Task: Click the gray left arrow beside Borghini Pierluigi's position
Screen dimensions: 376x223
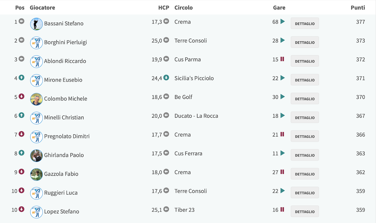Action: tap(21, 40)
